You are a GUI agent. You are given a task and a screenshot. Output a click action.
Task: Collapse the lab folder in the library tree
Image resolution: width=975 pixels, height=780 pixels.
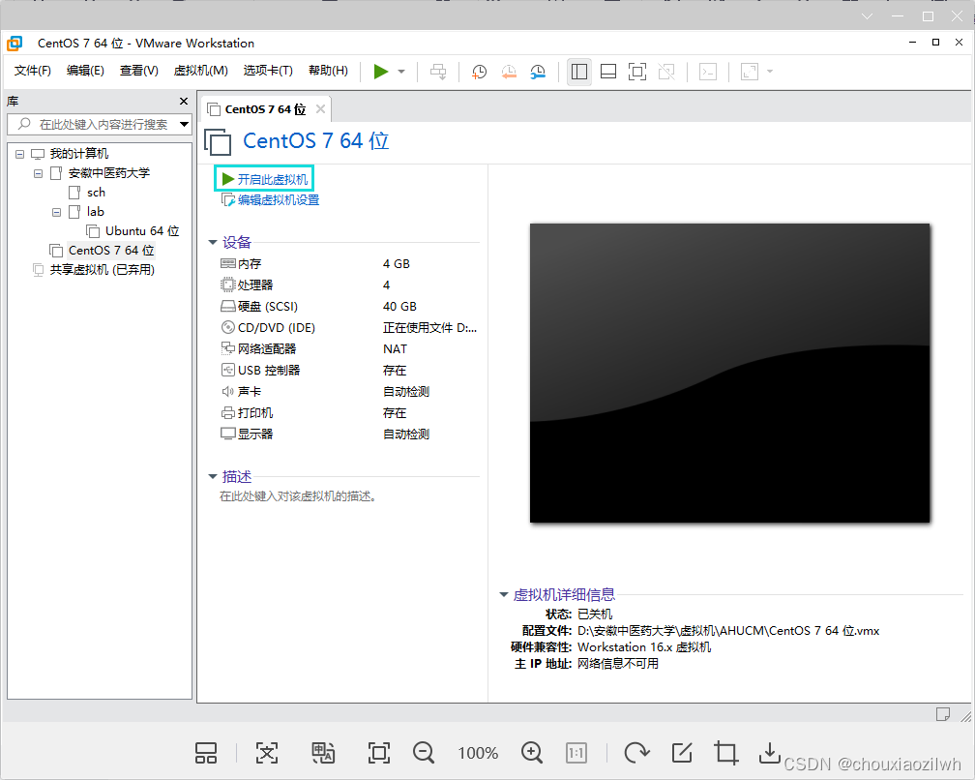pos(55,211)
